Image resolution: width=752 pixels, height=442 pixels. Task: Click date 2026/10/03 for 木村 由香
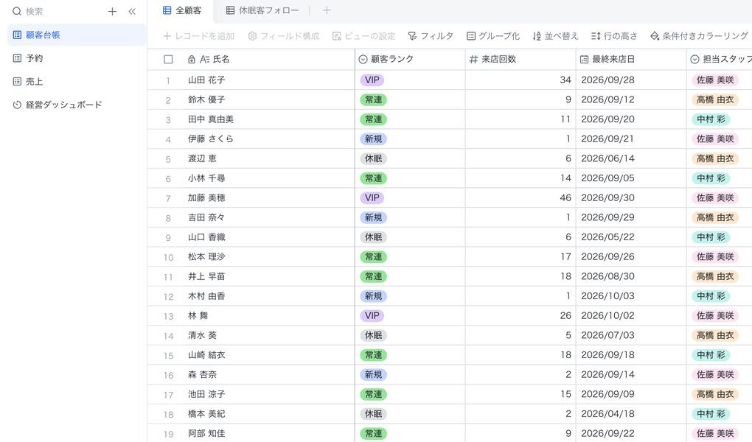point(607,296)
